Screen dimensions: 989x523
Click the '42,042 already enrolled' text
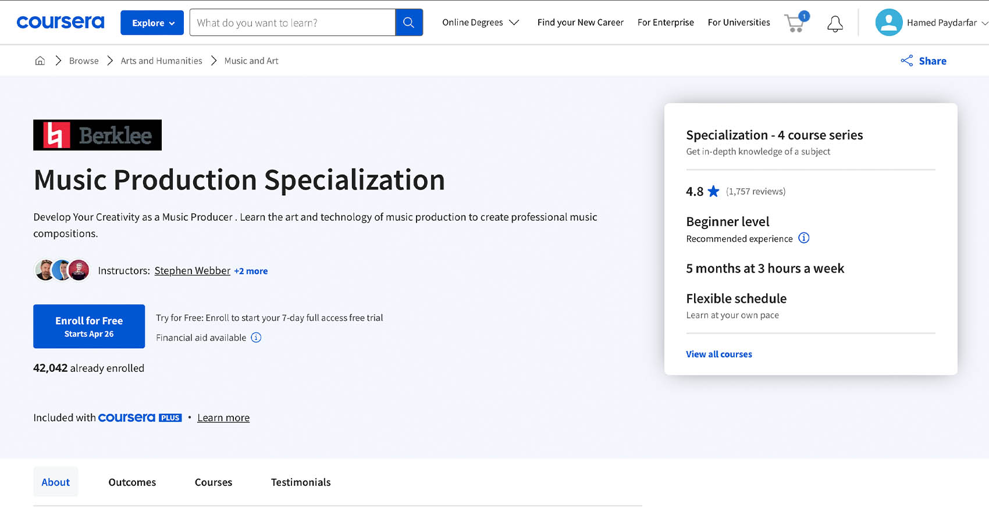click(x=88, y=368)
